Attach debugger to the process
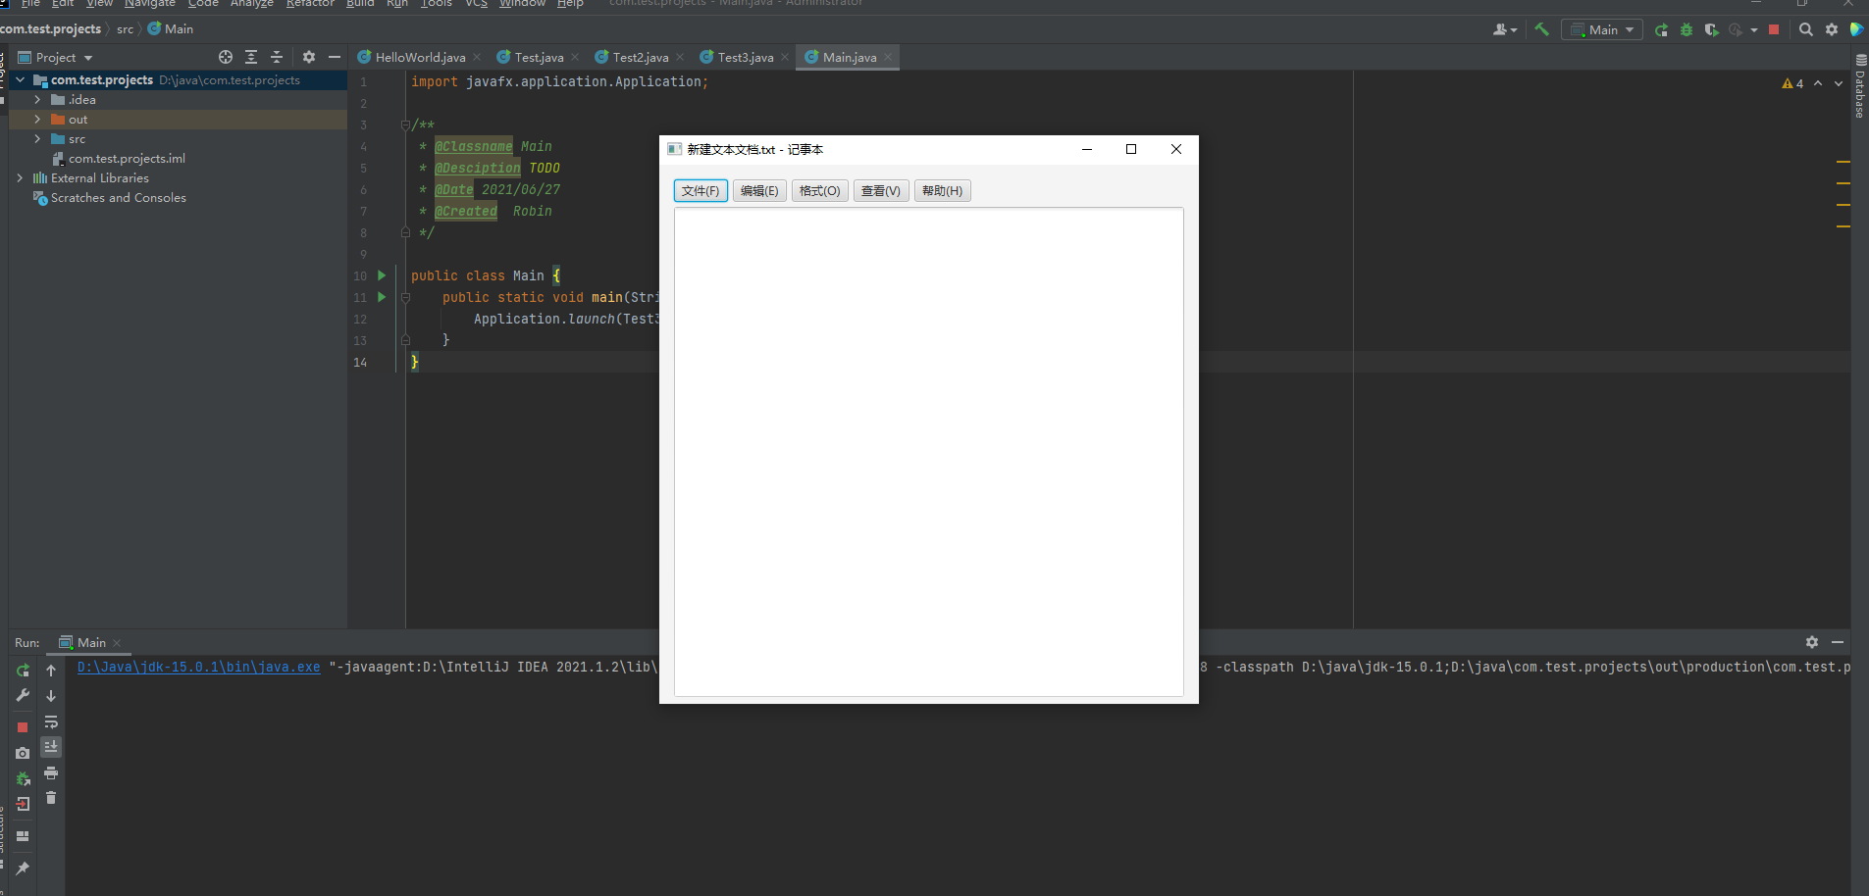Viewport: 1869px width, 896px height. [x=23, y=778]
